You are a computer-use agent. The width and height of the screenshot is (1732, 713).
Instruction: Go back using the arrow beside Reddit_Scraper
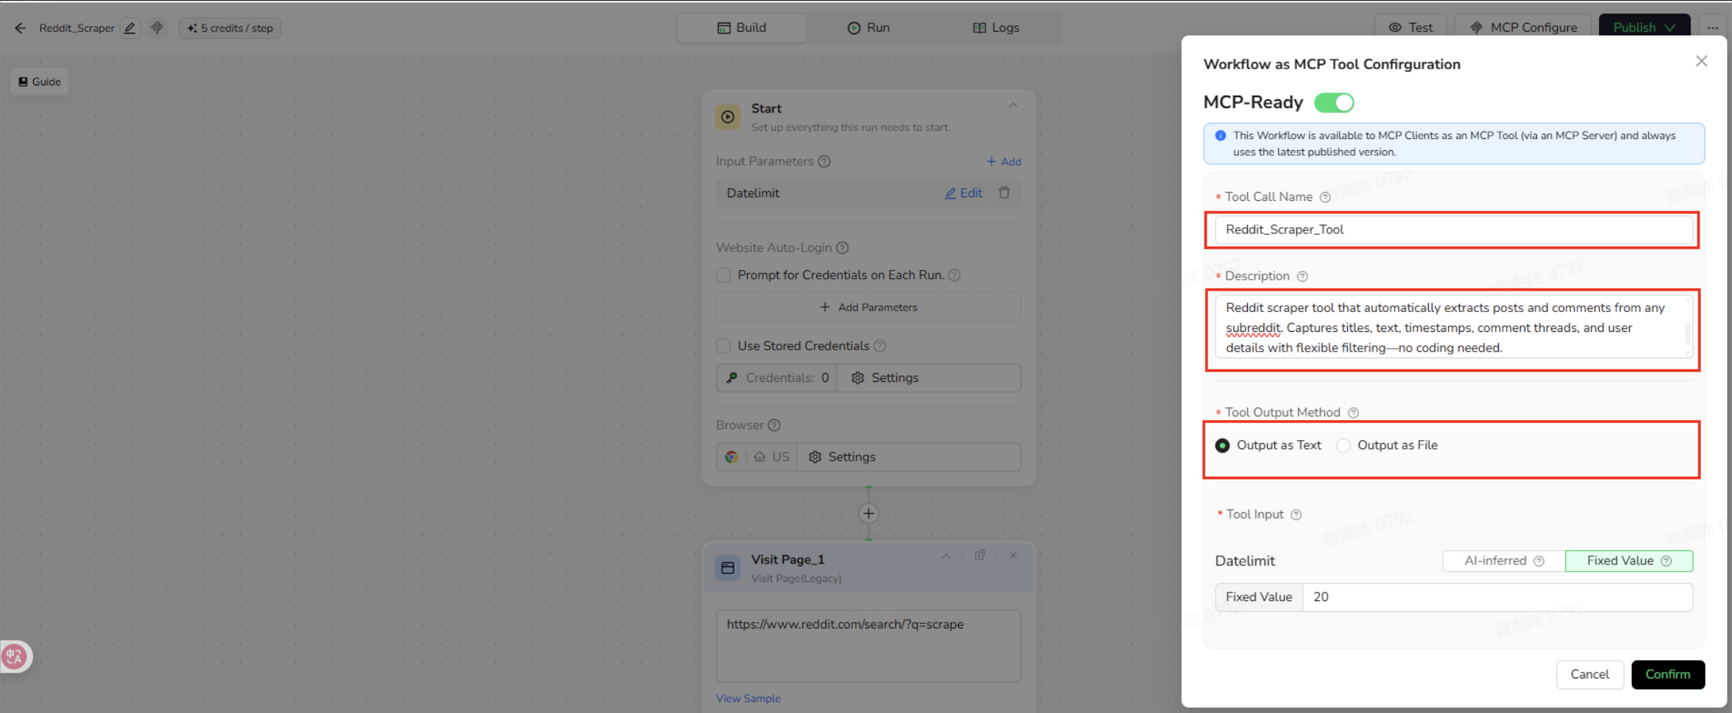click(21, 28)
